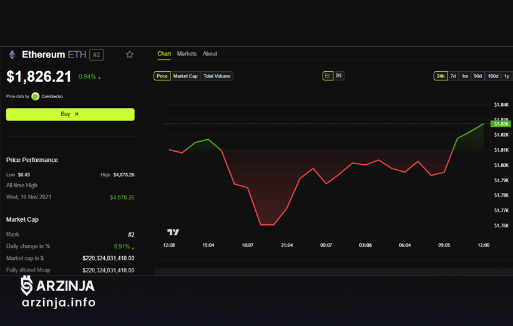
Task: Set chart range to 90d
Action: pyautogui.click(x=477, y=76)
